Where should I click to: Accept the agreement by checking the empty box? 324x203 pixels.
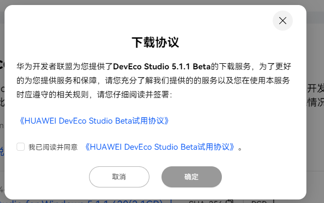tap(21, 147)
